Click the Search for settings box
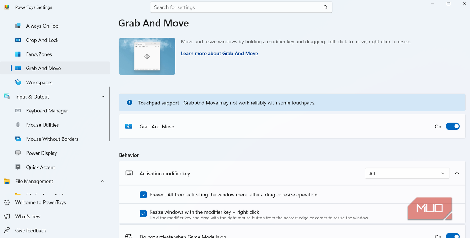470x238 pixels. coord(241,7)
